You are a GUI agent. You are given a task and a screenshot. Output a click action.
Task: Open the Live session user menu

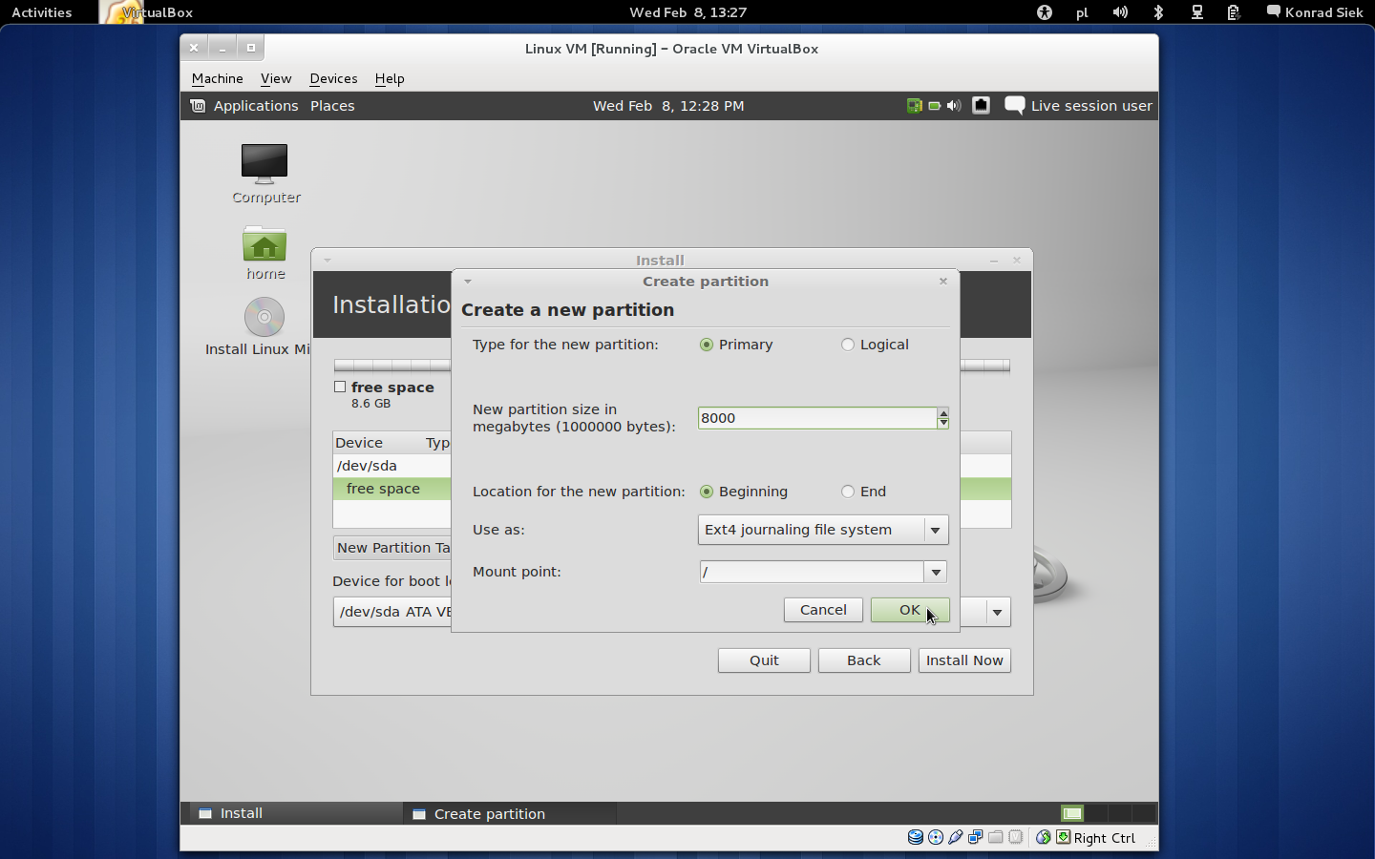pos(1091,106)
